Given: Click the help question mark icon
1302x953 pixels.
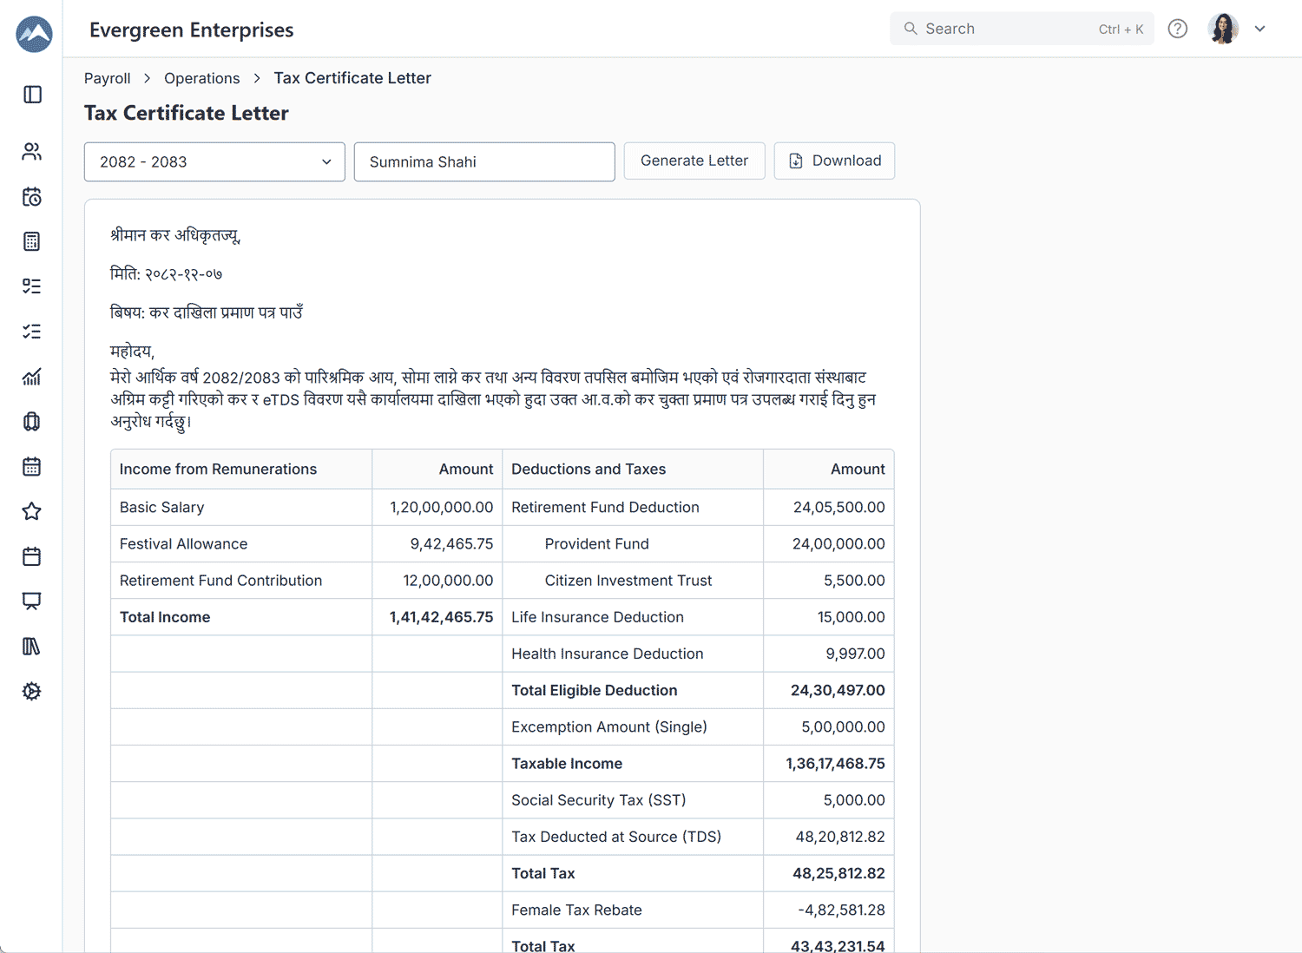Looking at the screenshot, I should pyautogui.click(x=1177, y=29).
